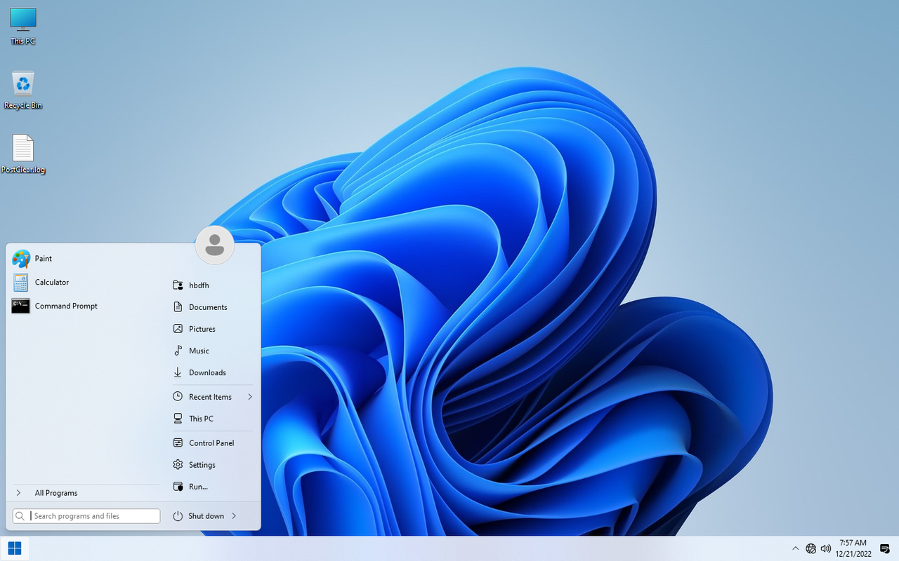Viewport: 899px width, 561px height.
Task: Click the Settings gear icon
Action: click(178, 465)
